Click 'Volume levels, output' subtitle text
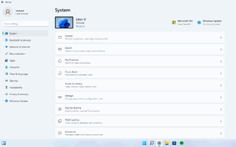The width and height of the screenshot is (236, 147). point(85,51)
